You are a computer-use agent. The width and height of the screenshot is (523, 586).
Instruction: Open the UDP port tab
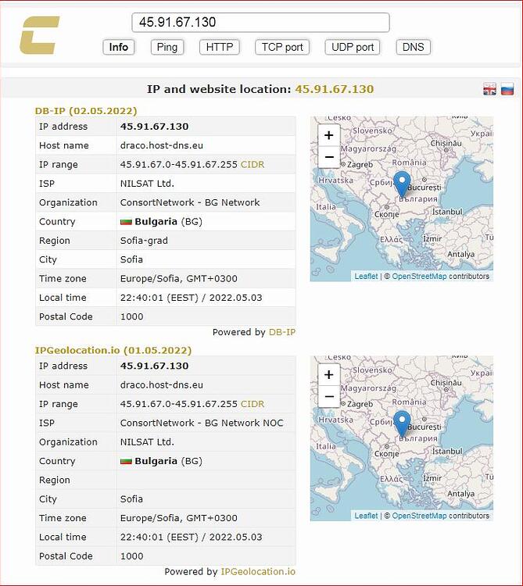click(x=353, y=47)
